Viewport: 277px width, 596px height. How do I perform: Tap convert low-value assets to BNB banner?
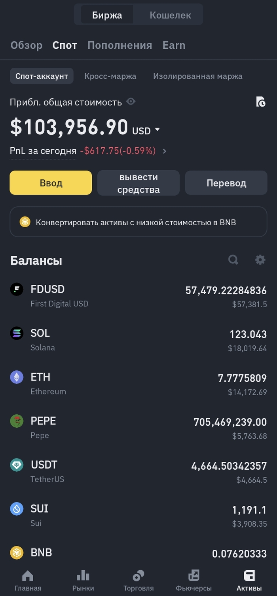coord(138,222)
